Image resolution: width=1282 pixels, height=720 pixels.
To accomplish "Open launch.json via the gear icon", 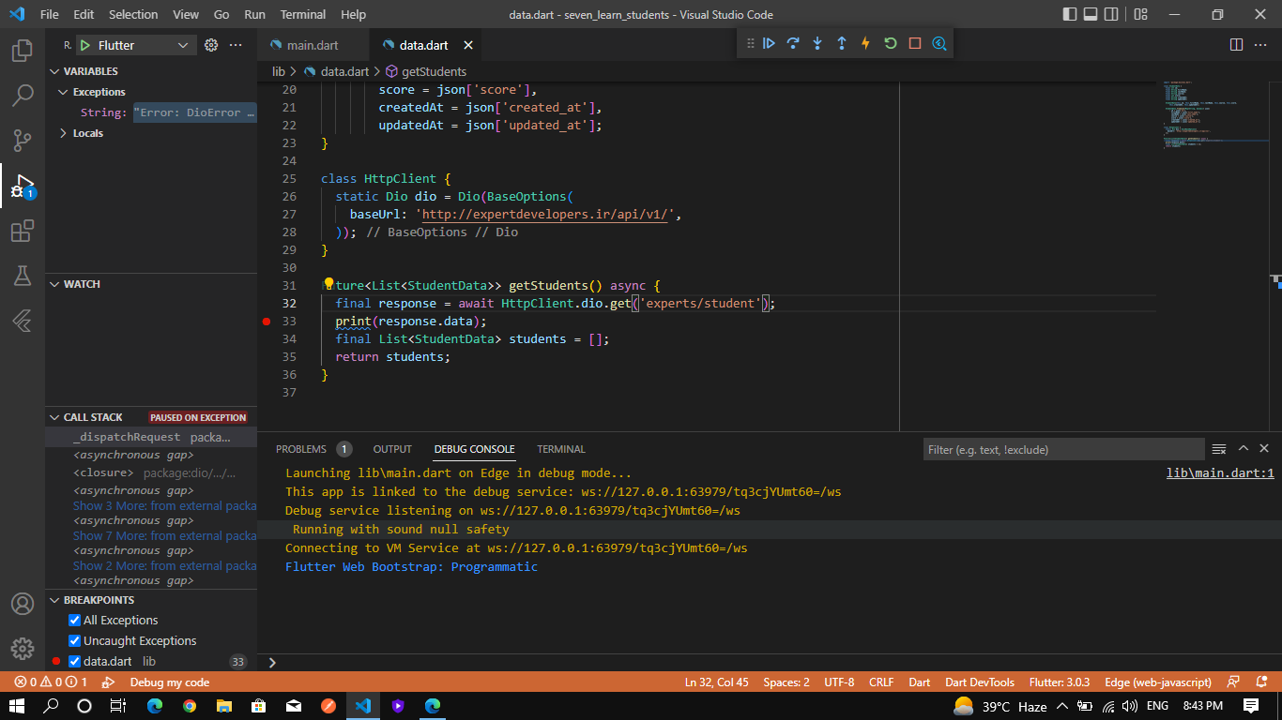I will [211, 45].
